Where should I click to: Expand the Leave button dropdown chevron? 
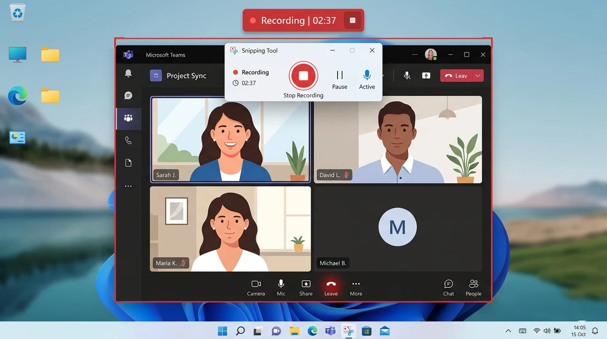[x=477, y=75]
